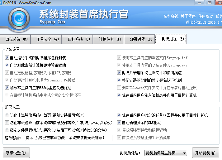Check 删除Dllcache文件夹文件并在部署时自动还原

[119, 88]
